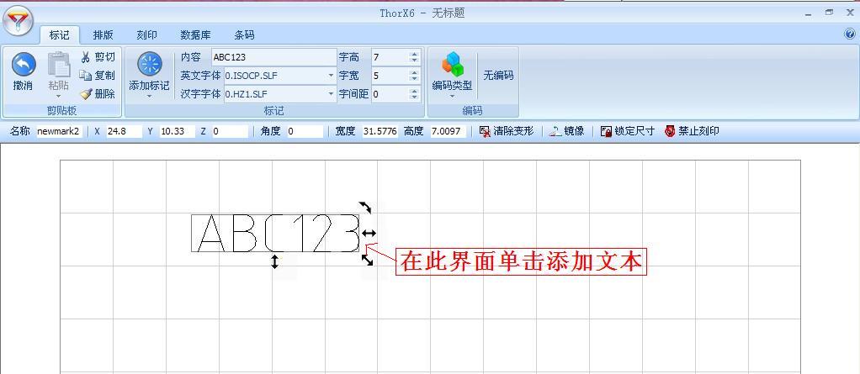
Task: Decrease character width (字宽) spinner
Action: pyautogui.click(x=414, y=78)
